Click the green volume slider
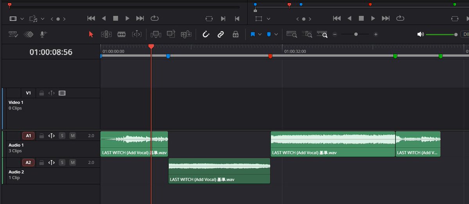 [x=441, y=34]
